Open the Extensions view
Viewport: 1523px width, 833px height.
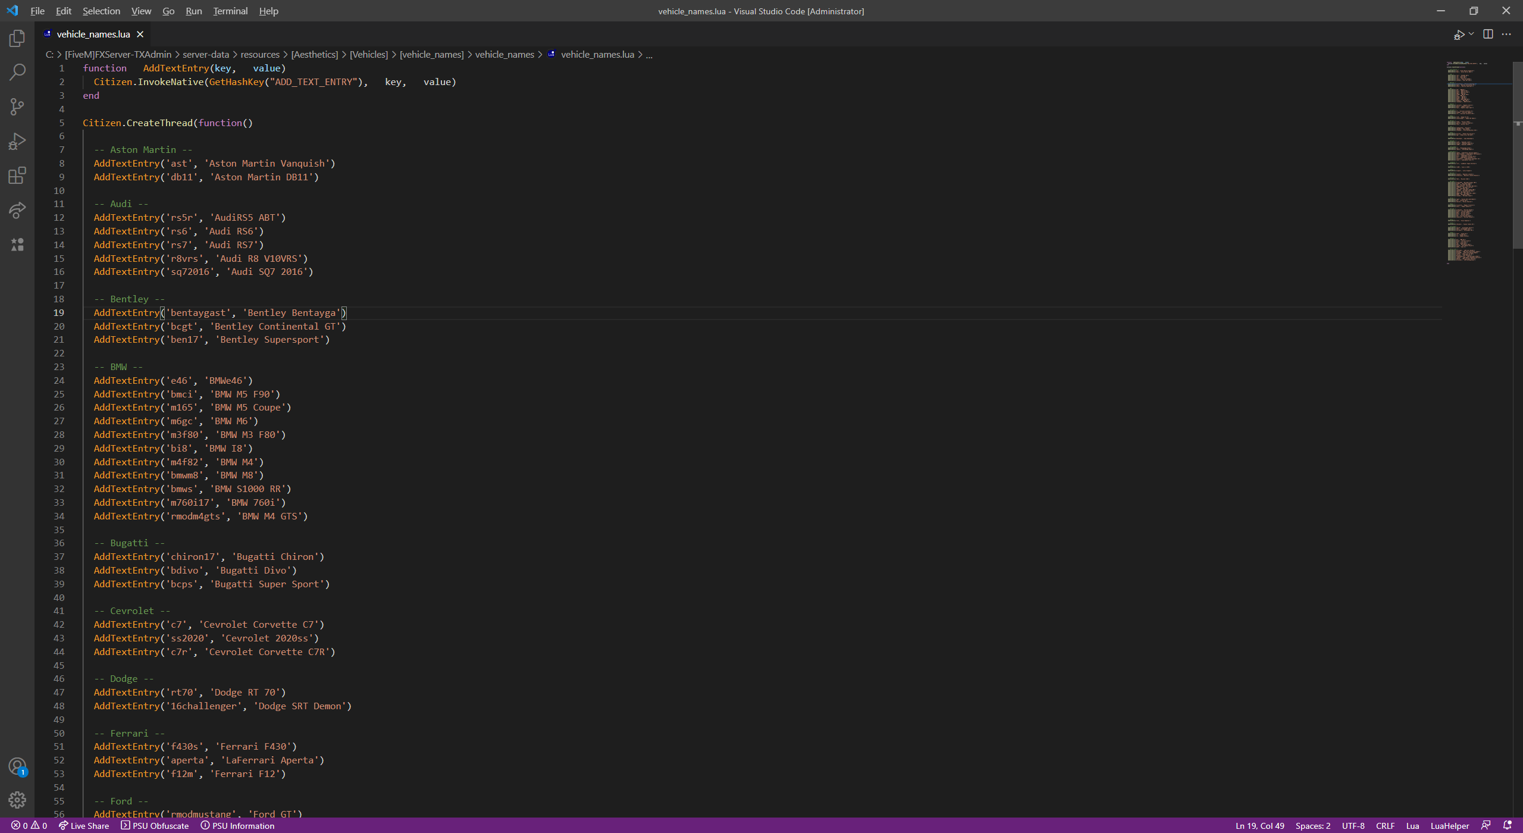click(x=17, y=176)
